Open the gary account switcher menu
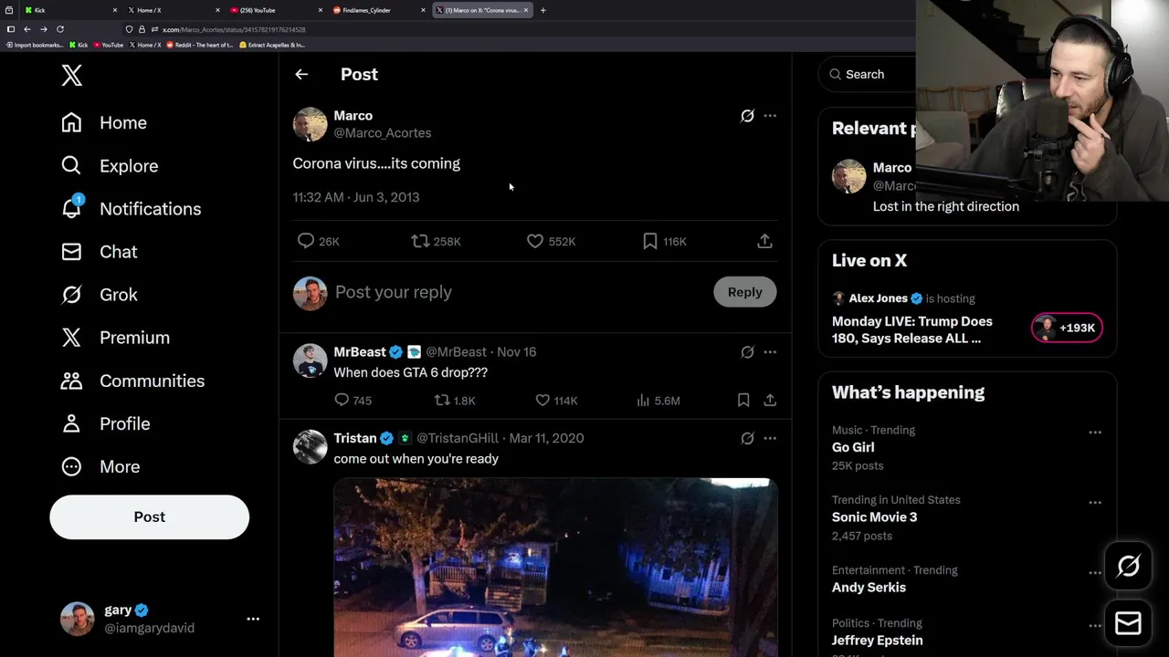1169x657 pixels. click(160, 619)
